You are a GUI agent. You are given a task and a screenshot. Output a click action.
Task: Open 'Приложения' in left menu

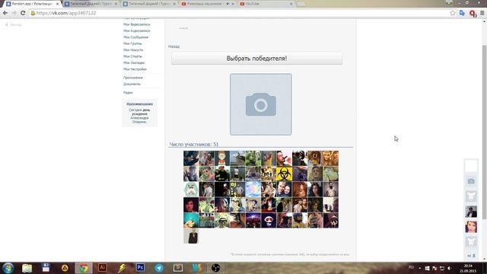(x=133, y=78)
